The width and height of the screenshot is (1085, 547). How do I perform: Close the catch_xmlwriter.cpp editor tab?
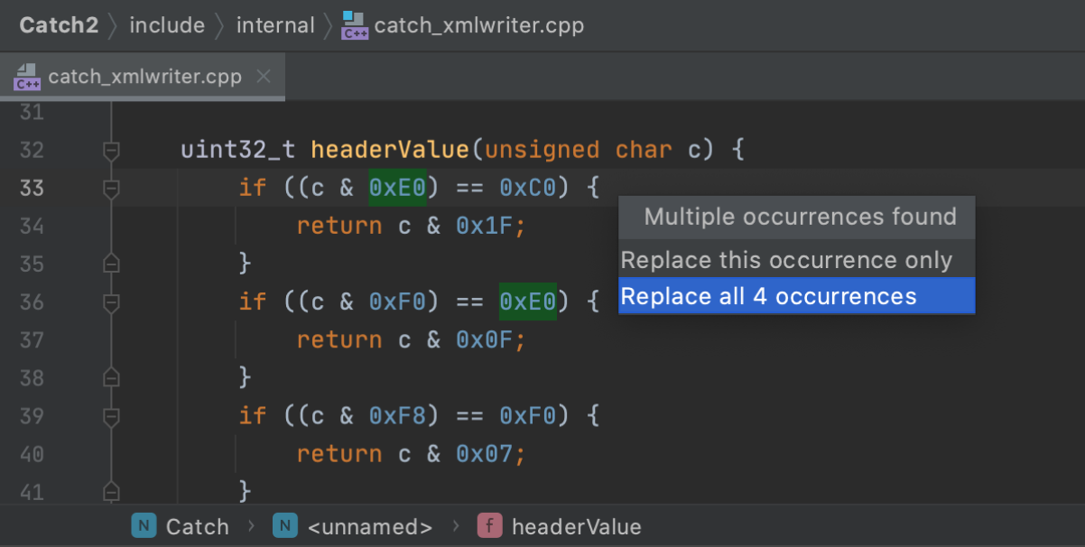264,77
